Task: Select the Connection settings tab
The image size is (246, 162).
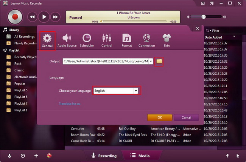Action: tap(146, 40)
